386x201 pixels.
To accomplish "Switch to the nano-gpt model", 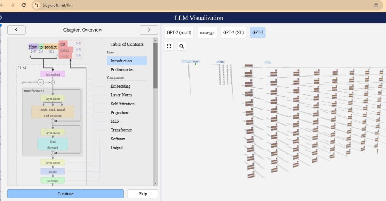I will [x=207, y=32].
